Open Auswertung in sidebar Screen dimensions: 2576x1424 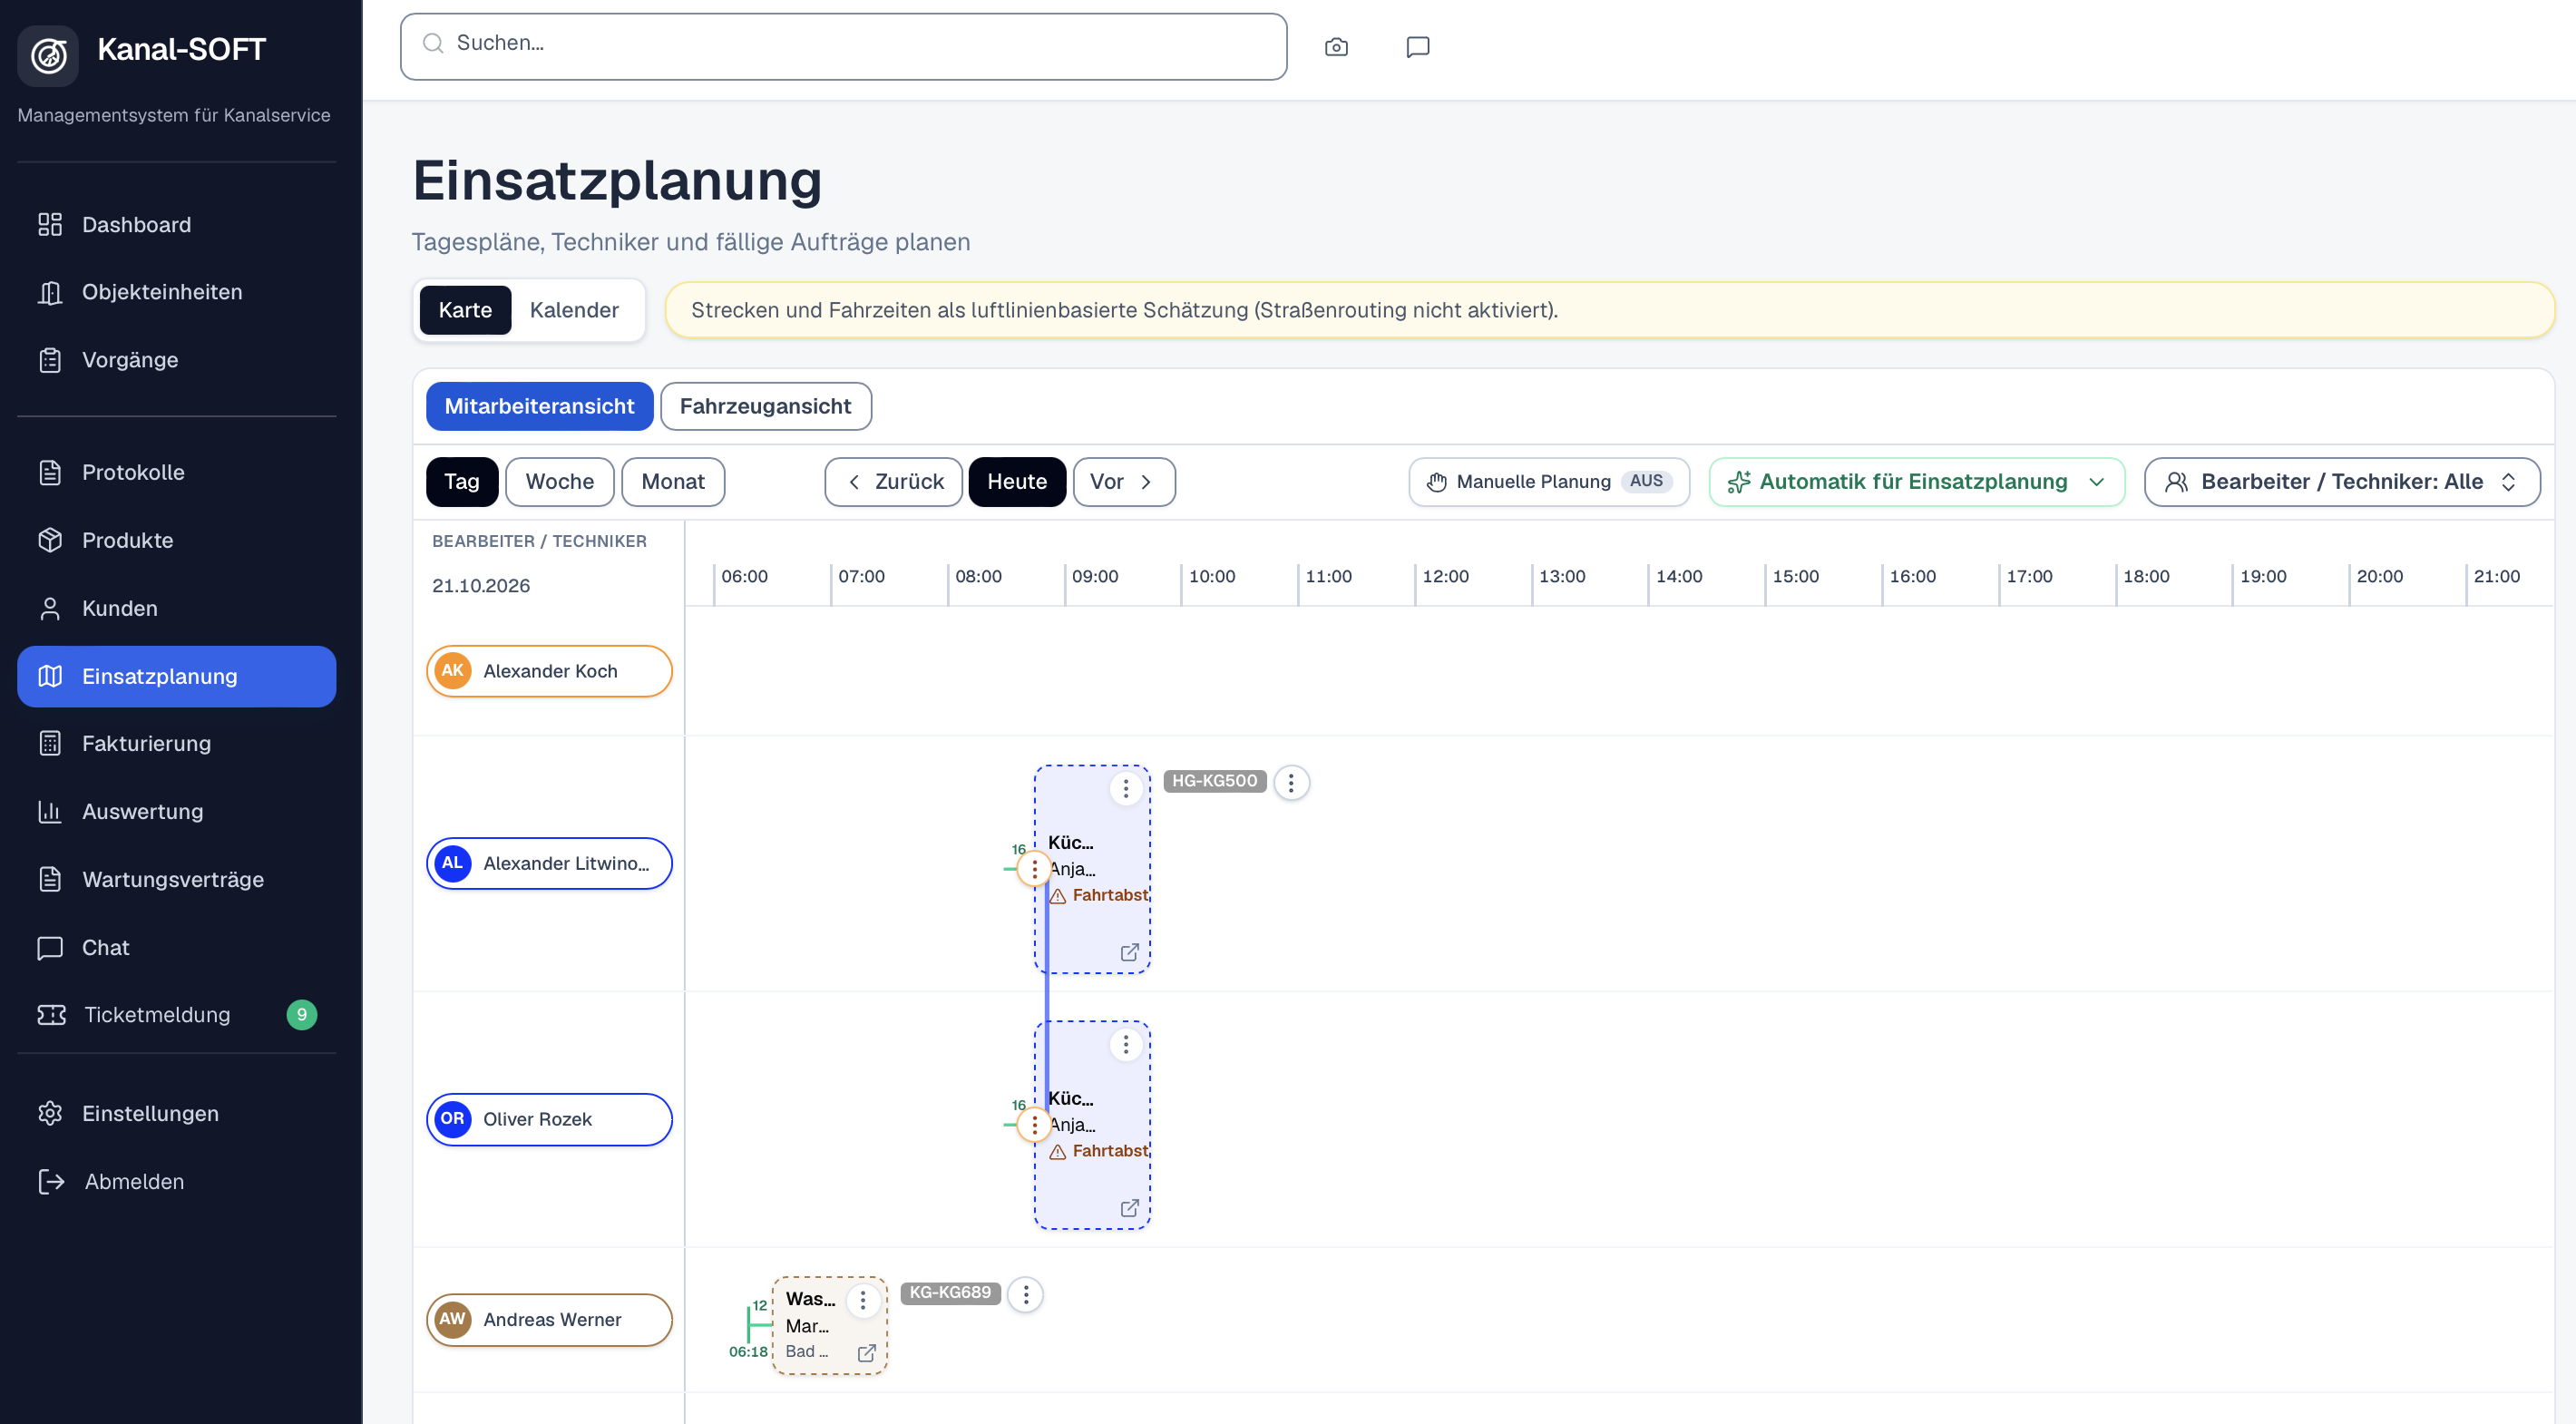(177, 811)
